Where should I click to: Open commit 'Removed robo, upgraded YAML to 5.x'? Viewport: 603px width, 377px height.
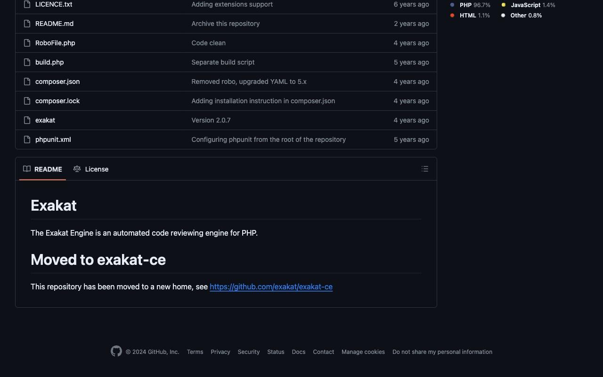click(249, 82)
